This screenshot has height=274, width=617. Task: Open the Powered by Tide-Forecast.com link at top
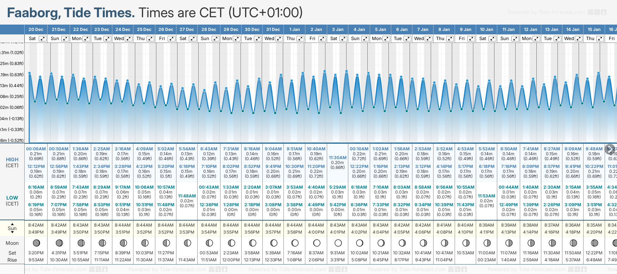point(546,12)
